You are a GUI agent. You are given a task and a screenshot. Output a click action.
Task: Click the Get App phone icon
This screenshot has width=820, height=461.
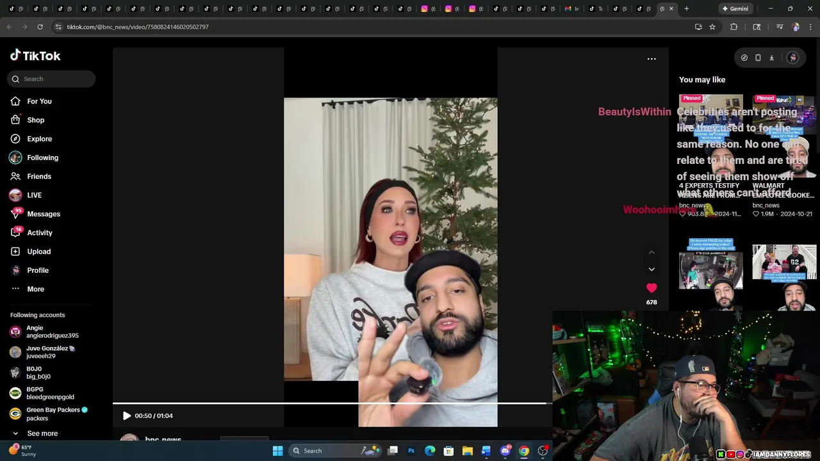(x=758, y=58)
